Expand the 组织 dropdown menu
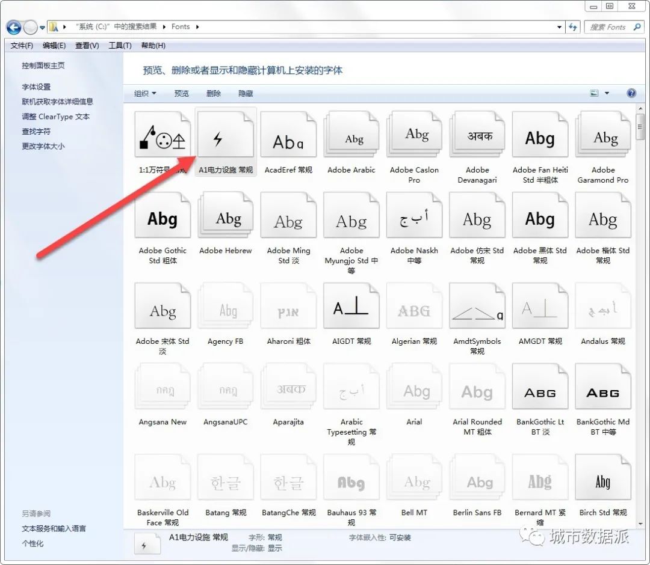 tap(145, 94)
